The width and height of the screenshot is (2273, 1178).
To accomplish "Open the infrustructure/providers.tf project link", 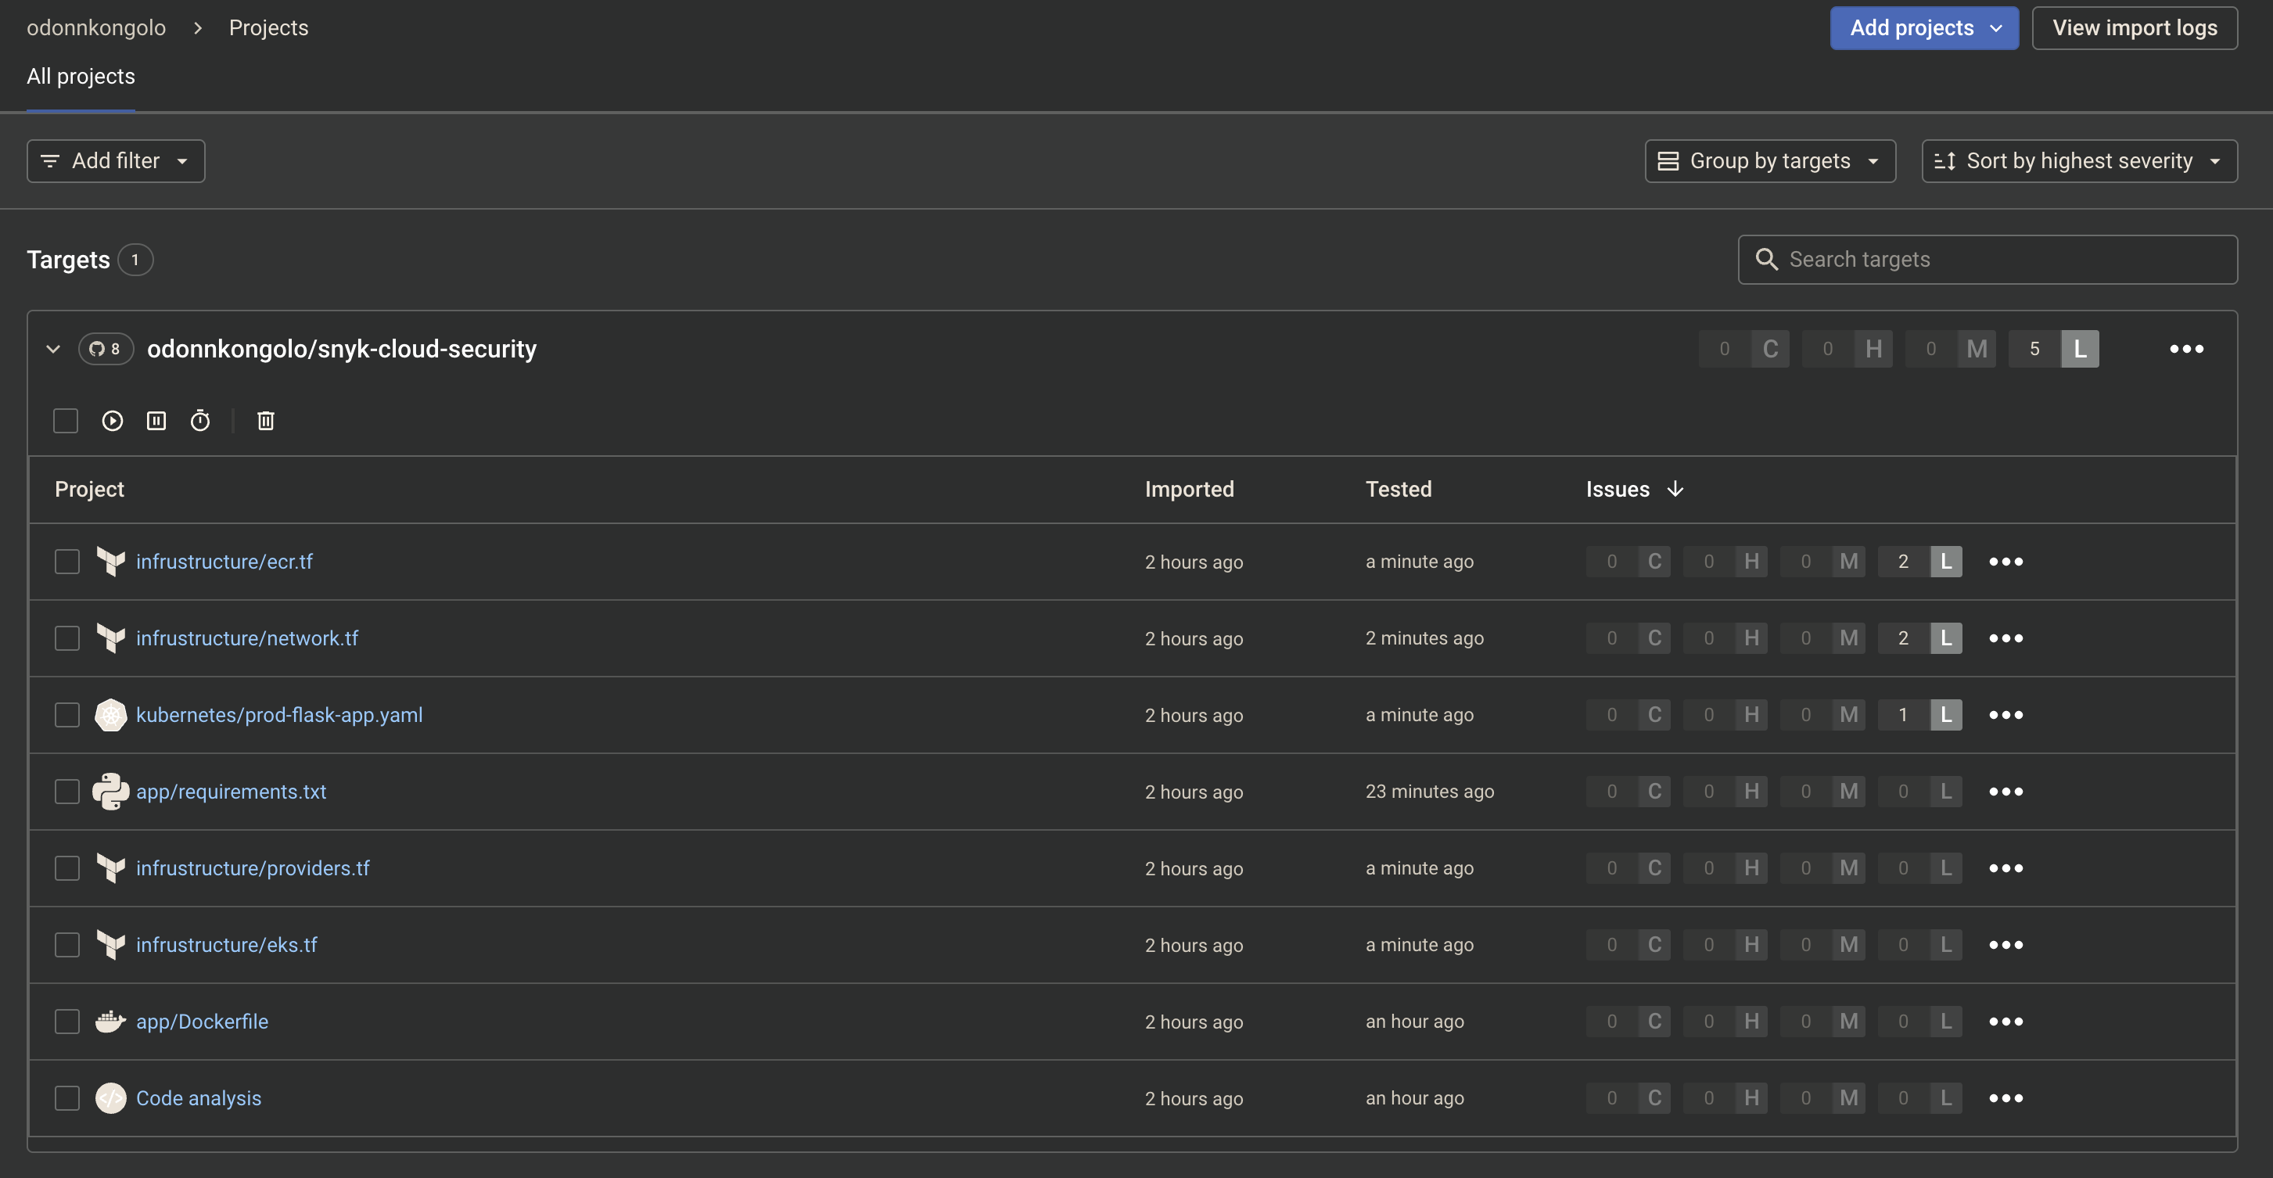I will click(253, 868).
